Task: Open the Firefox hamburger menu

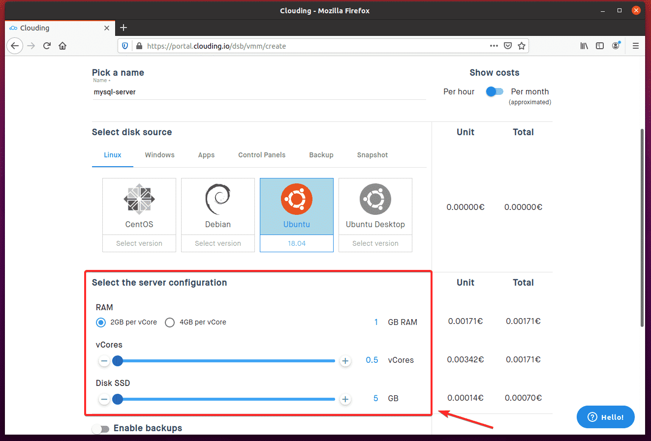Action: click(635, 46)
